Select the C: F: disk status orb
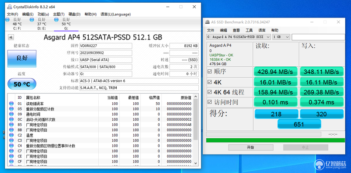Screen dimensions: 351x173 7,20
